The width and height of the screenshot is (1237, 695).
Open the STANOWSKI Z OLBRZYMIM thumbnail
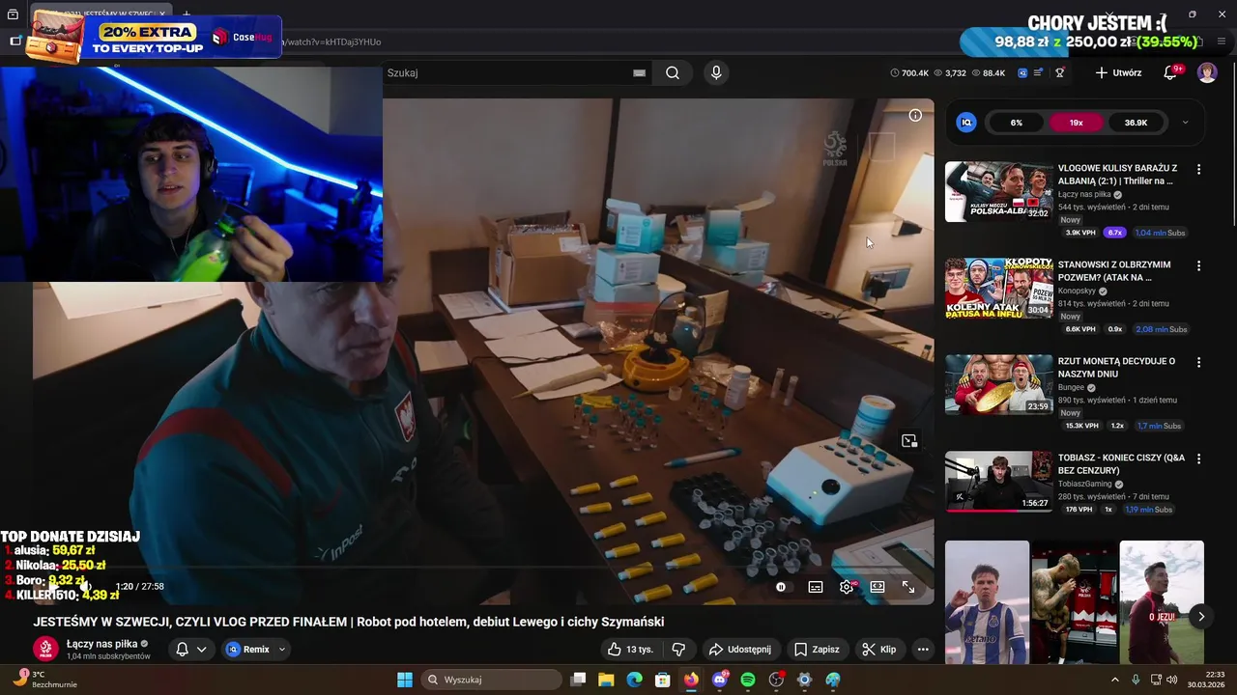pos(998,288)
